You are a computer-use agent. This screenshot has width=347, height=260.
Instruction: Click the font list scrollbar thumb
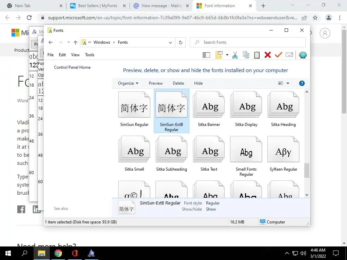(x=307, y=171)
